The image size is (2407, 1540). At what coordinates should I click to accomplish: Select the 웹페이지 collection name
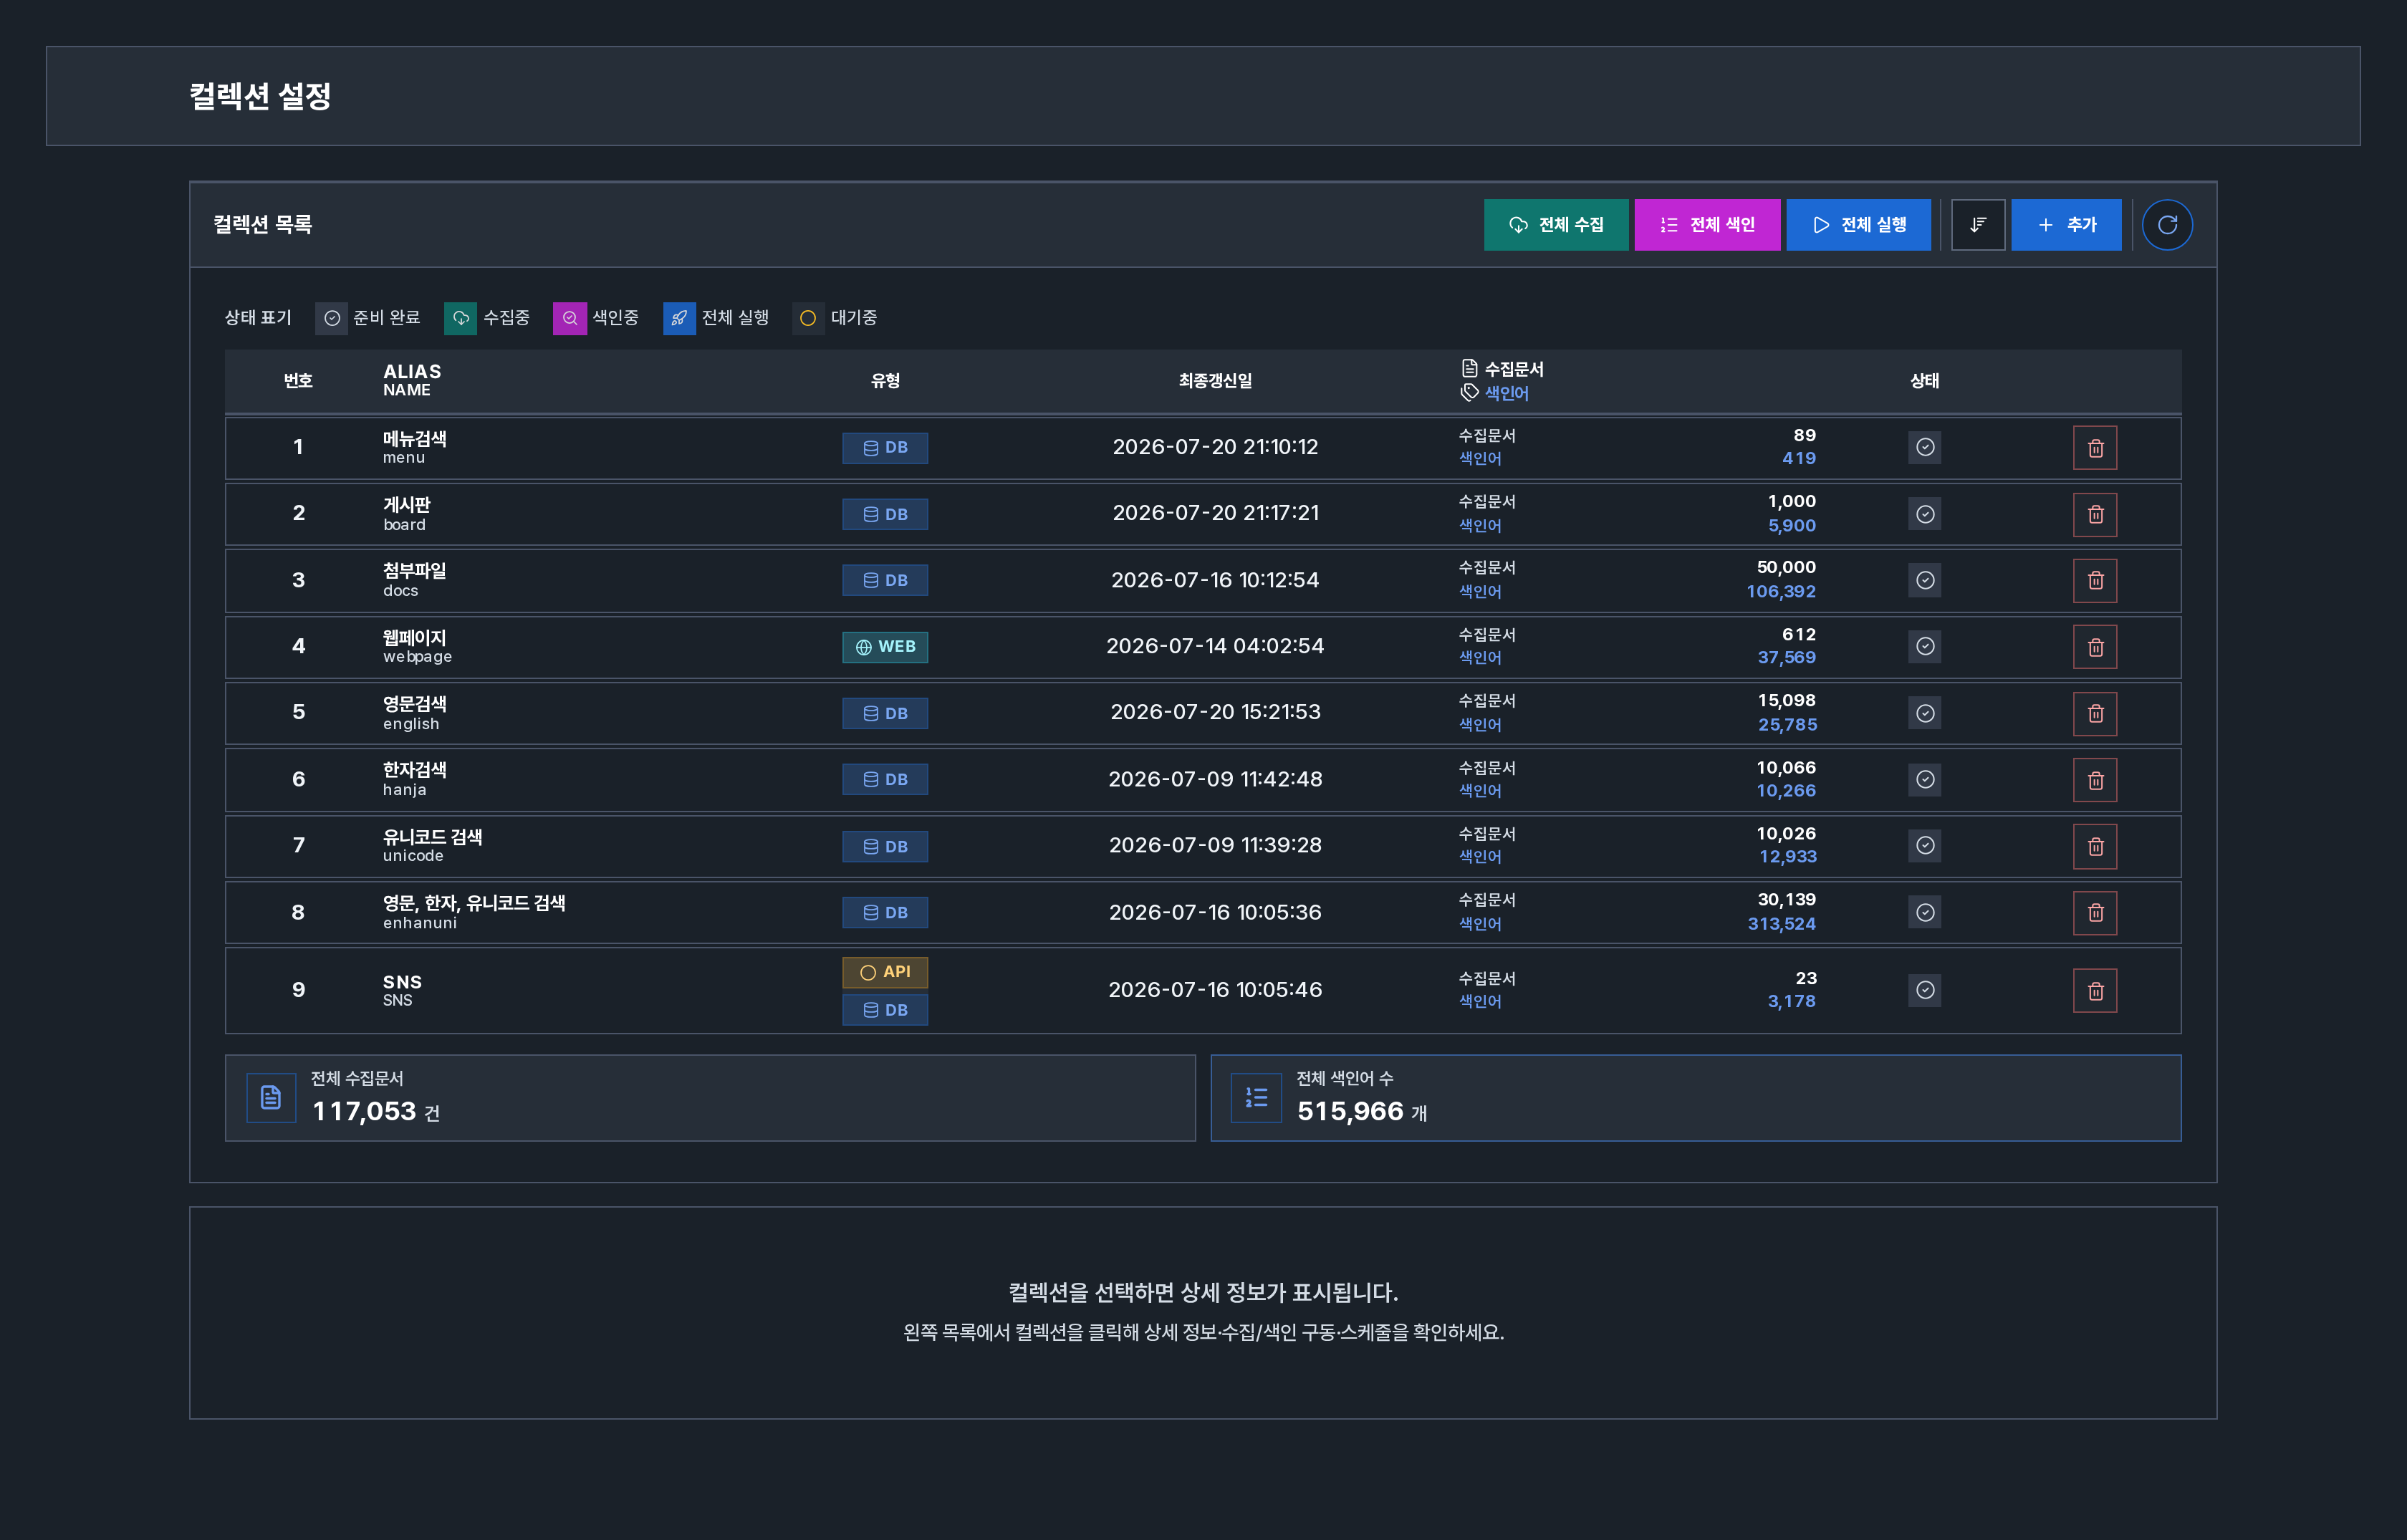(x=415, y=638)
